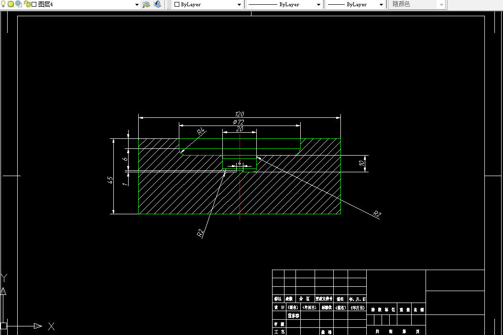Screen dimensions: 503x335
Task: Select the 阶段标记 title block text
Action: pos(383,310)
